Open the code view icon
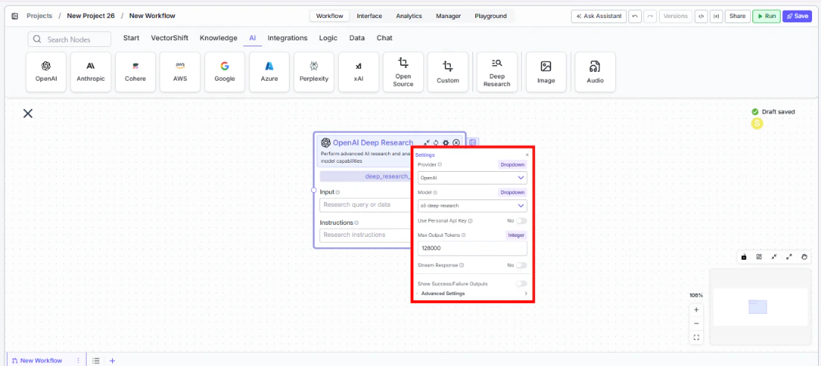Viewport: 821px width, 366px height. pos(701,16)
